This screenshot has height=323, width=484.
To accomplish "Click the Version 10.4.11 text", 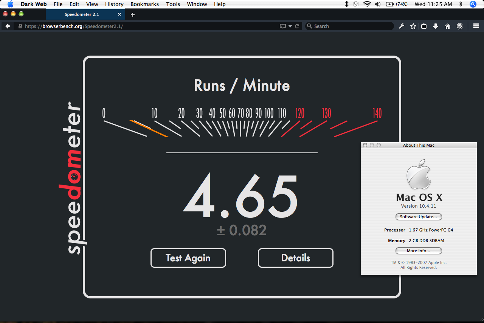I will point(419,206).
